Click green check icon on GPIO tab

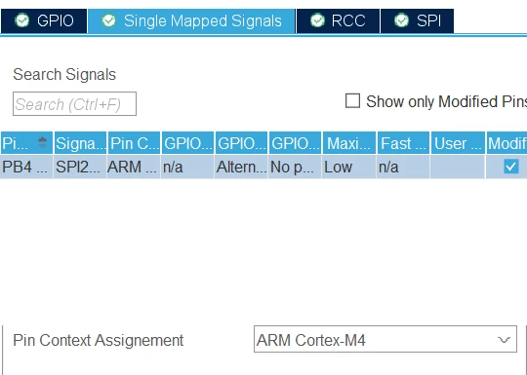pyautogui.click(x=22, y=20)
